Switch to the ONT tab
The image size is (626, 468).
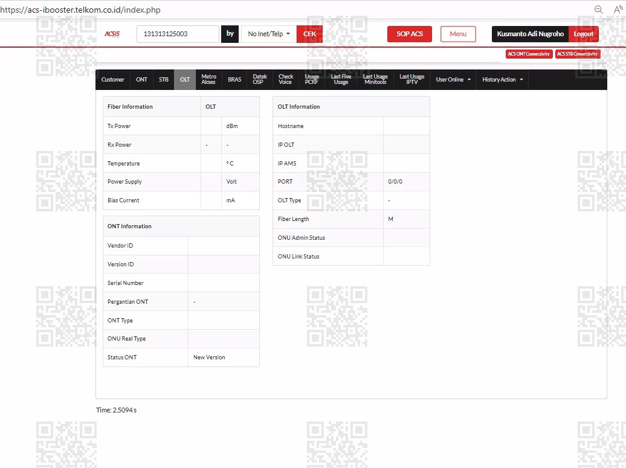point(141,79)
